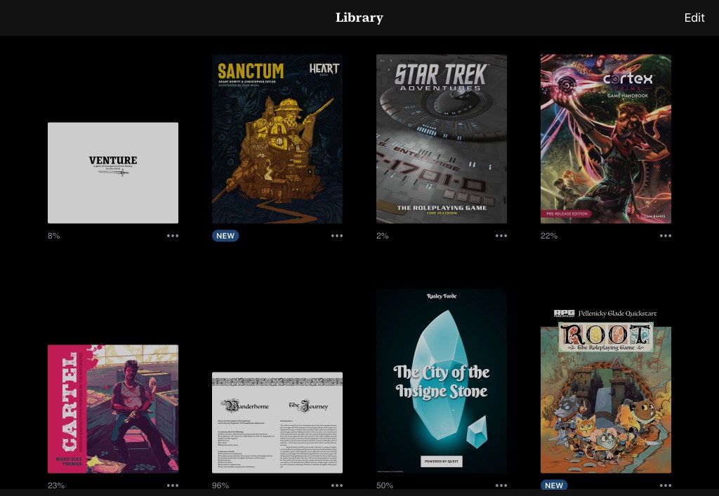Open more options for Wanderhome book
Screen dimensions: 719x496
point(337,485)
